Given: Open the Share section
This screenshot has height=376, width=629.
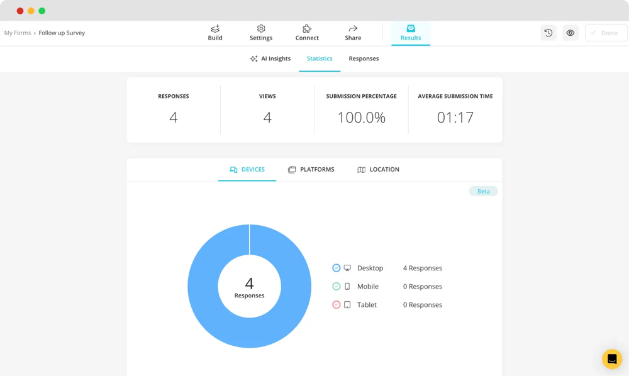Looking at the screenshot, I should point(353,33).
